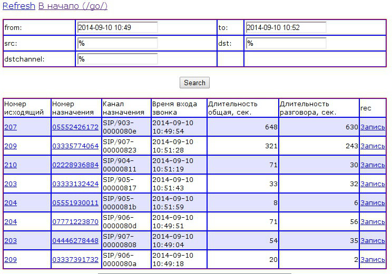This screenshot has height=274, width=392.
Task: Open Запись link for the 648-second call
Action: pos(373,127)
